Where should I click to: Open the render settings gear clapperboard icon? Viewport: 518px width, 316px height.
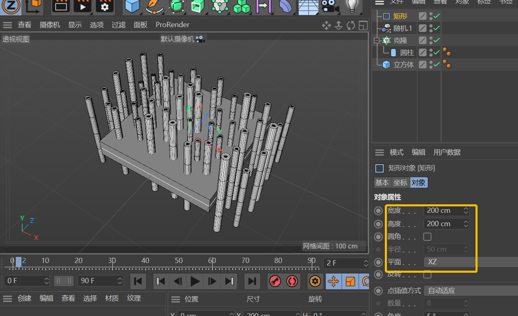104,6
